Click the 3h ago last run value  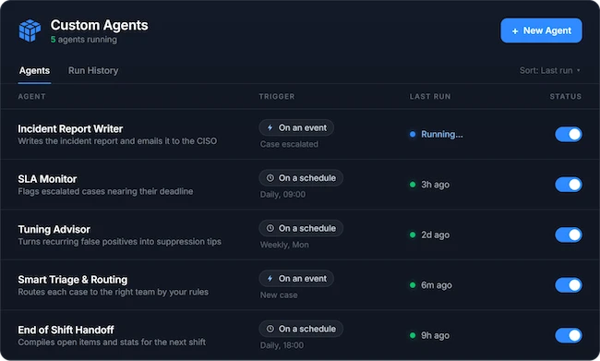436,185
